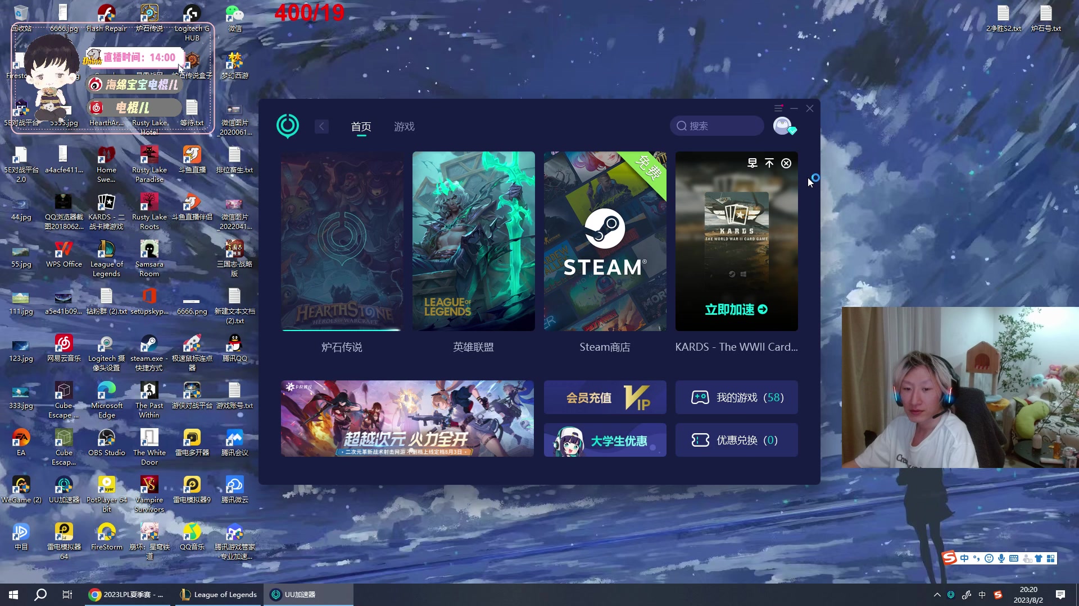The height and width of the screenshot is (606, 1079).
Task: Go back with the header chevron button
Action: click(x=321, y=126)
